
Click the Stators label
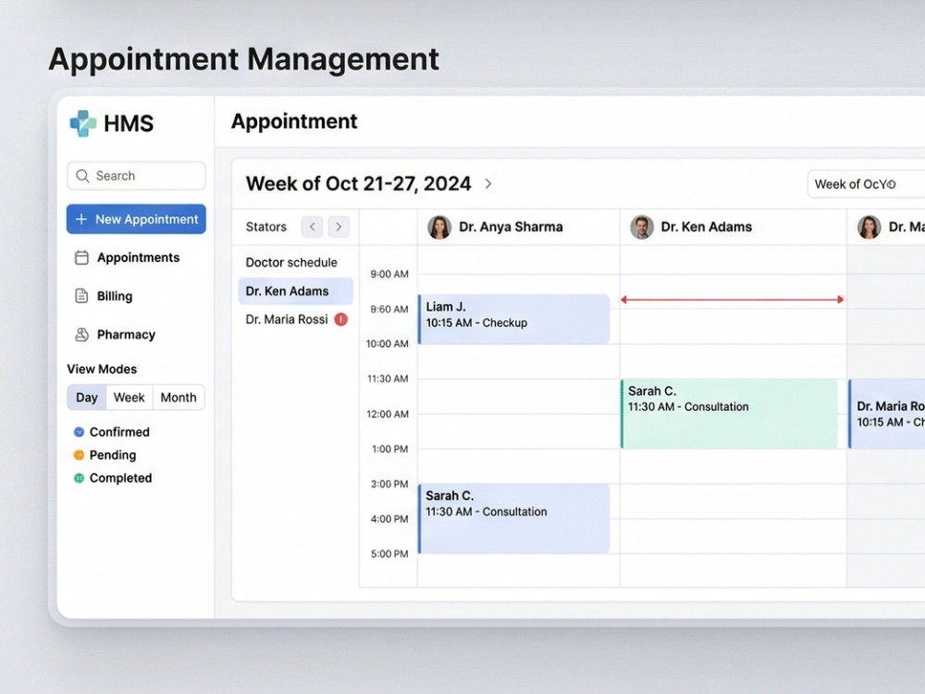[266, 228]
